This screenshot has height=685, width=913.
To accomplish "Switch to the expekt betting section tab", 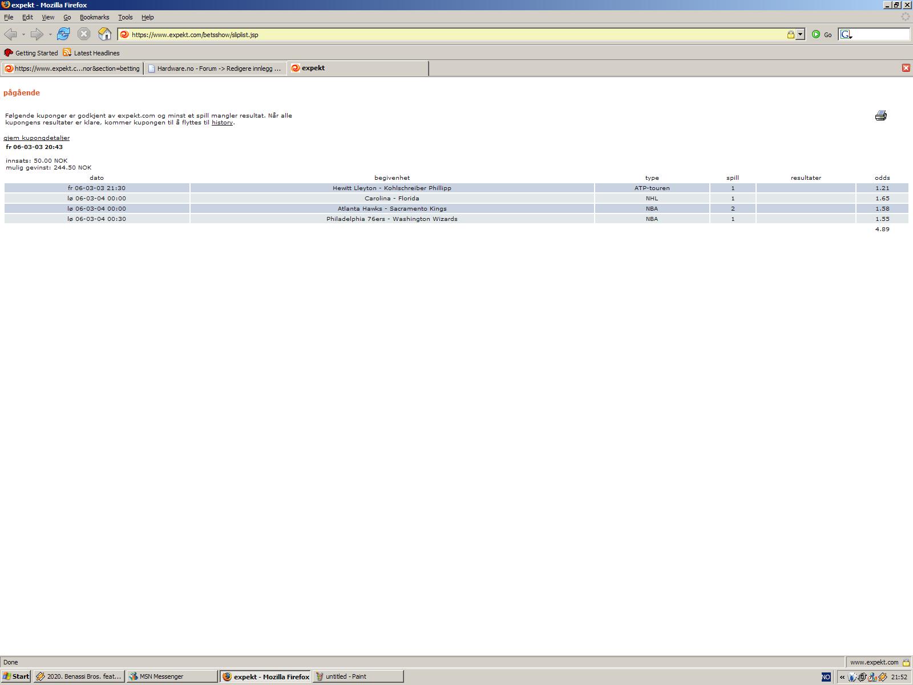I will [x=72, y=68].
